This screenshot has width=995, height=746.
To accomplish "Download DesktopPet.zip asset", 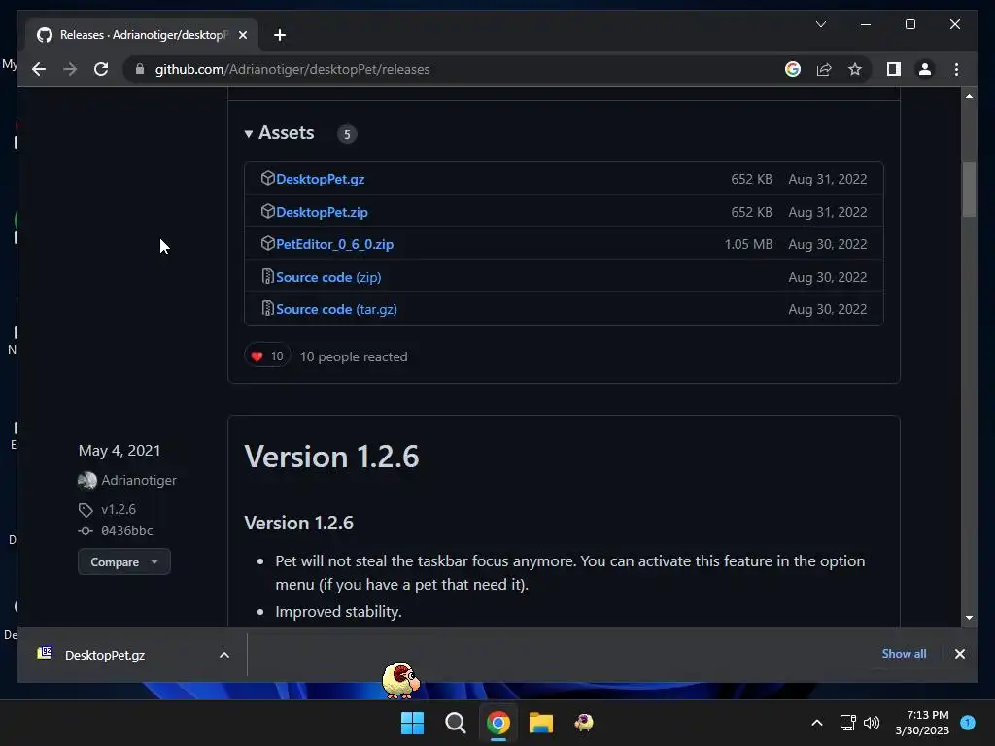I will click(x=322, y=212).
